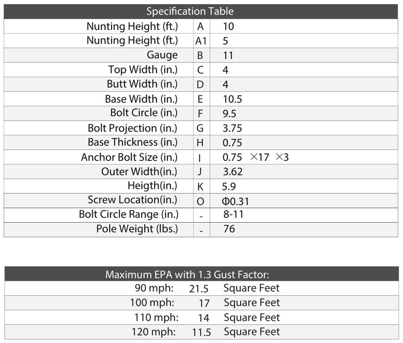The height and width of the screenshot is (343, 403).
Task: Click the Maximum EPA table header
Action: [187, 274]
